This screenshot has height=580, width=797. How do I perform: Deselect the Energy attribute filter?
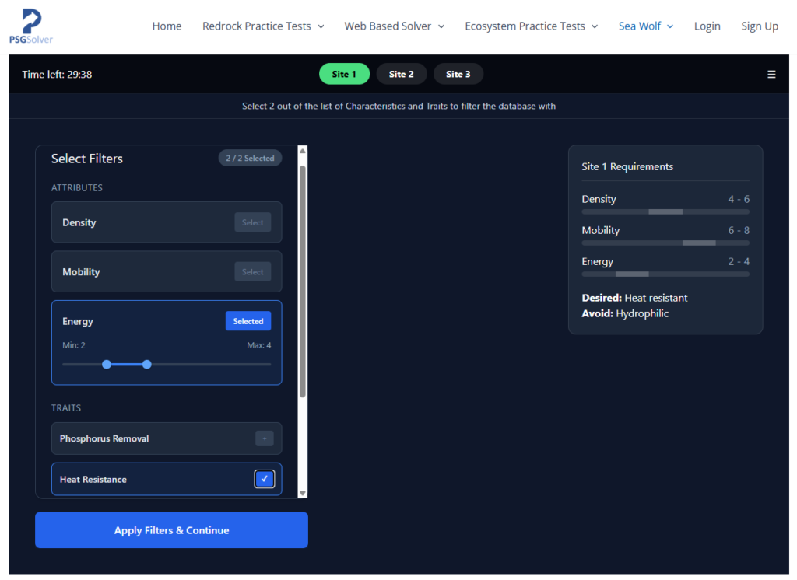(248, 321)
